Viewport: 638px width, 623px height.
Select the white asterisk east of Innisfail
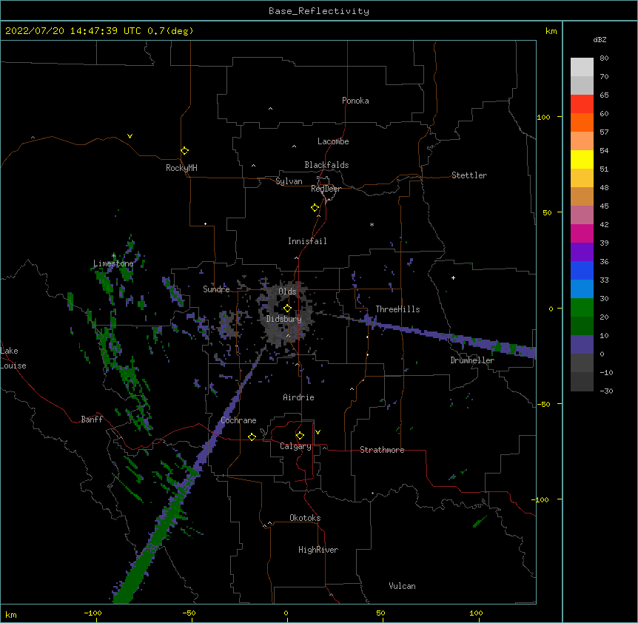(372, 225)
